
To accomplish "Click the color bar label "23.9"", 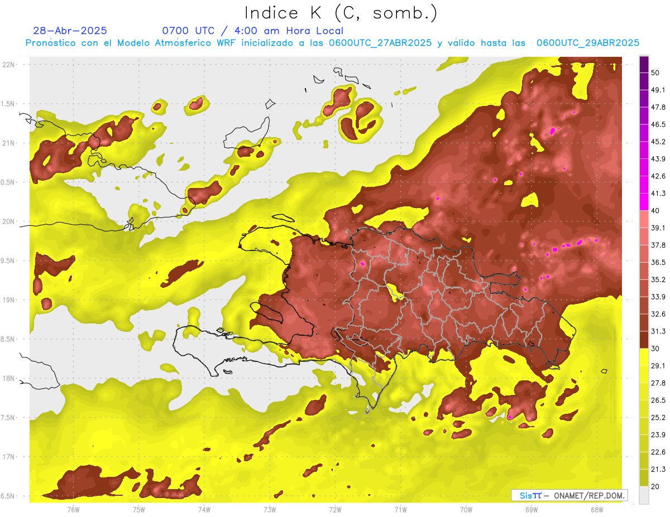I will (x=658, y=434).
